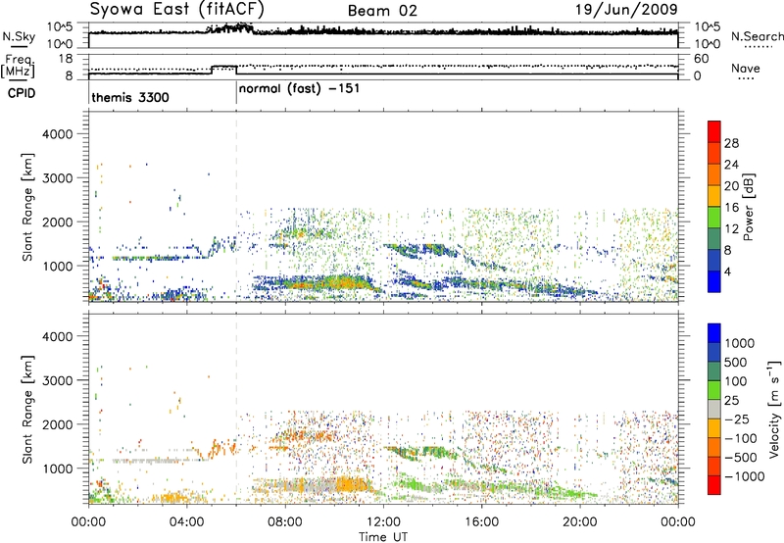Click the 'N.Sky' legend label
This screenshot has width=784, height=543.
pos(19,36)
